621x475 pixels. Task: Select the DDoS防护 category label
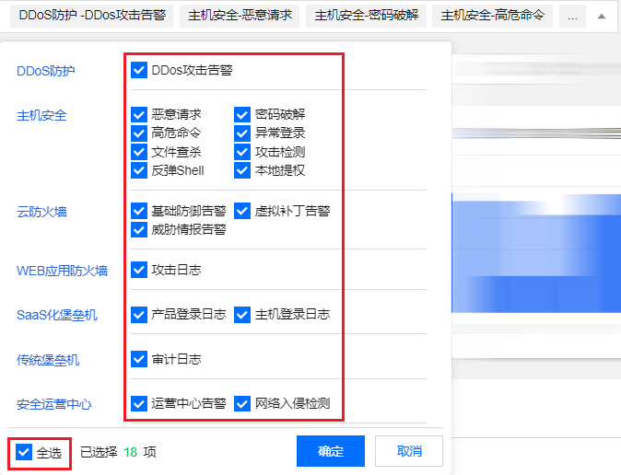click(46, 71)
